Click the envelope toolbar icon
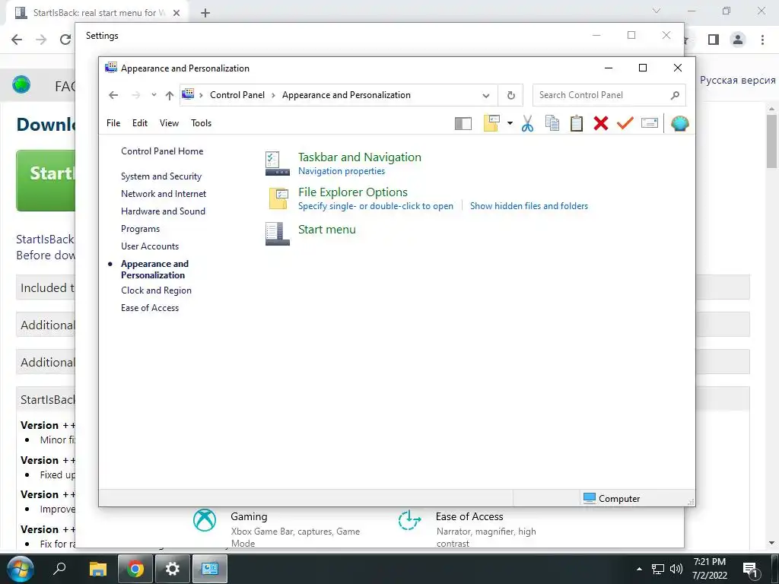The height and width of the screenshot is (584, 779). click(650, 122)
